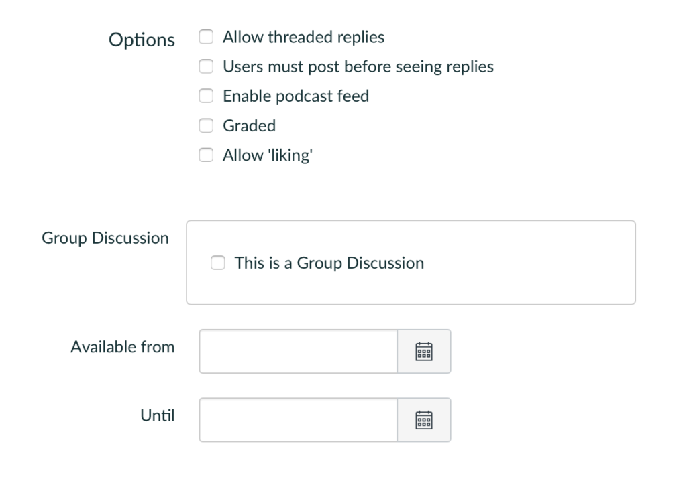The height and width of the screenshot is (485, 687).
Task: Enable the Allow threaded replies checkbox
Action: click(x=206, y=37)
